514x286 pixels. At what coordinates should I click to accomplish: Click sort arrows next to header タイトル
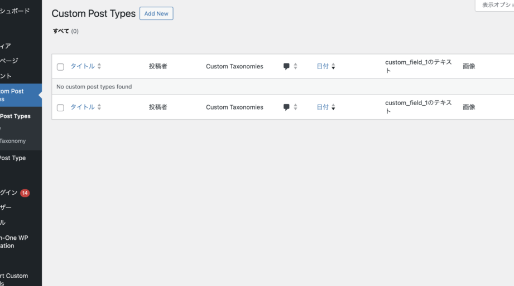pyautogui.click(x=99, y=66)
